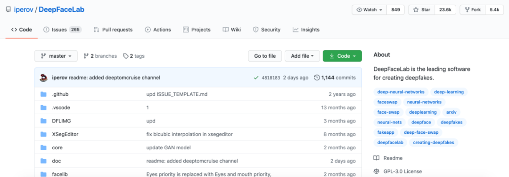Switch to the Issues tab
This screenshot has height=177, width=509.
click(62, 30)
